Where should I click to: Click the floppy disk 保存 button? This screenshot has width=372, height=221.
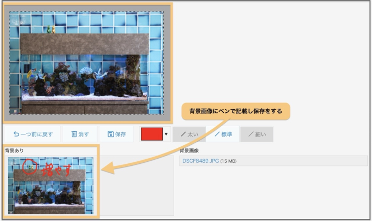[x=116, y=134]
